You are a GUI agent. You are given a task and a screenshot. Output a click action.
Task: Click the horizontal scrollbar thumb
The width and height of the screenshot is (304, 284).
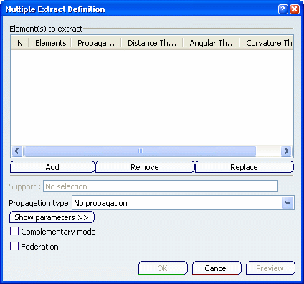(141, 151)
